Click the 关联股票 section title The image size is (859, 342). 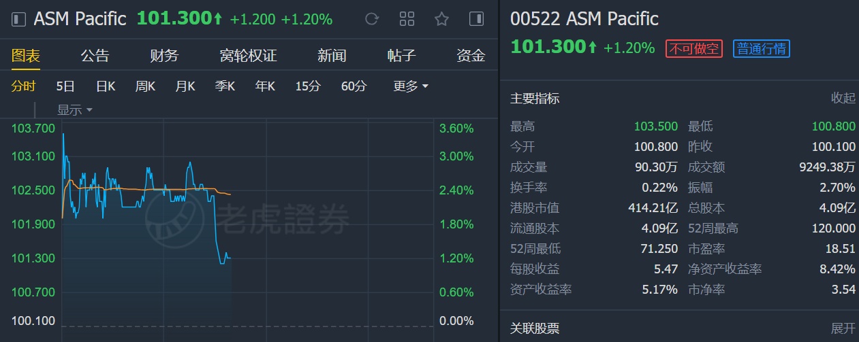pyautogui.click(x=535, y=328)
